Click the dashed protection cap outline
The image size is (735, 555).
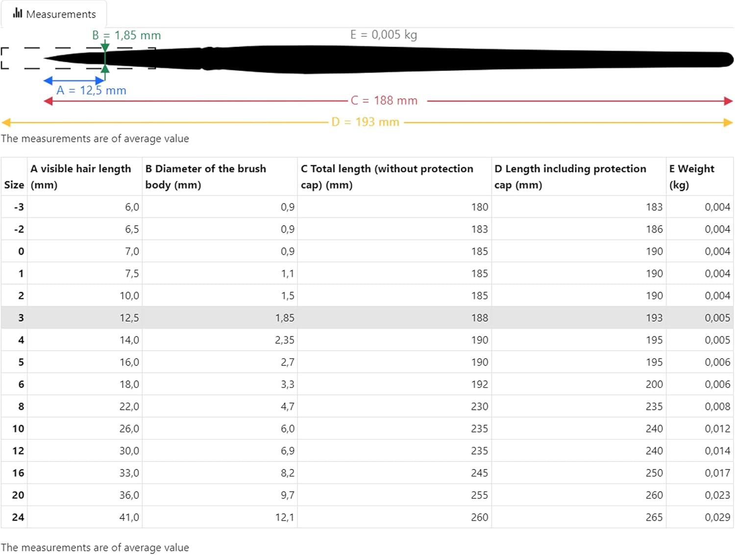coord(20,49)
